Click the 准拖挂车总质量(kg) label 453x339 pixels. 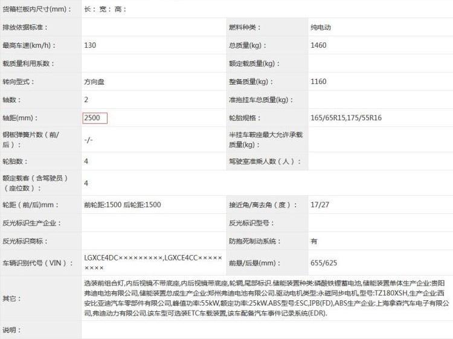pos(261,100)
